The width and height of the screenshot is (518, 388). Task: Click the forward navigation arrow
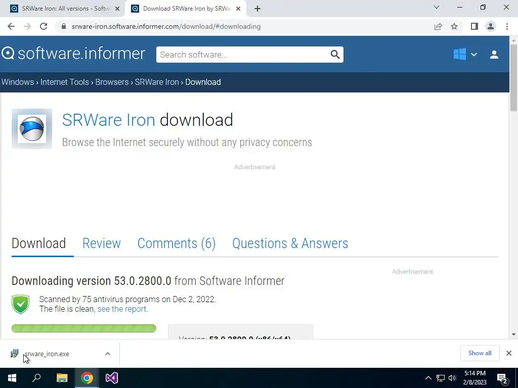point(27,26)
